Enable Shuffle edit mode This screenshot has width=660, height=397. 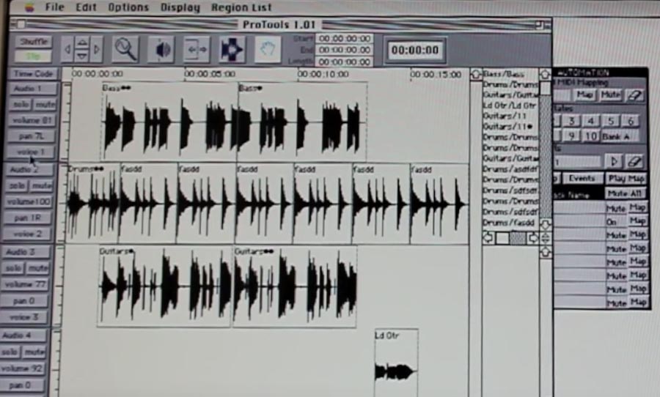(x=34, y=42)
